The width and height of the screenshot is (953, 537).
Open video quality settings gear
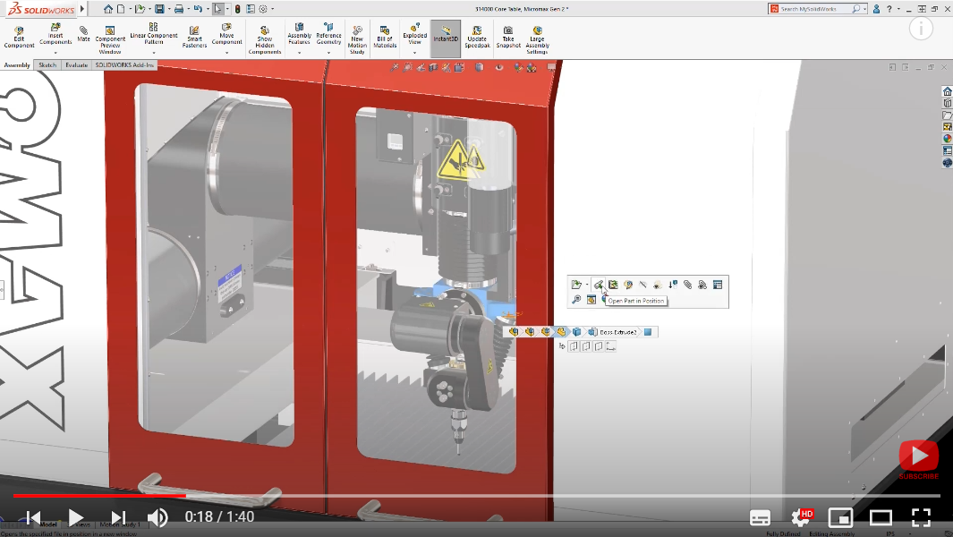tap(801, 517)
